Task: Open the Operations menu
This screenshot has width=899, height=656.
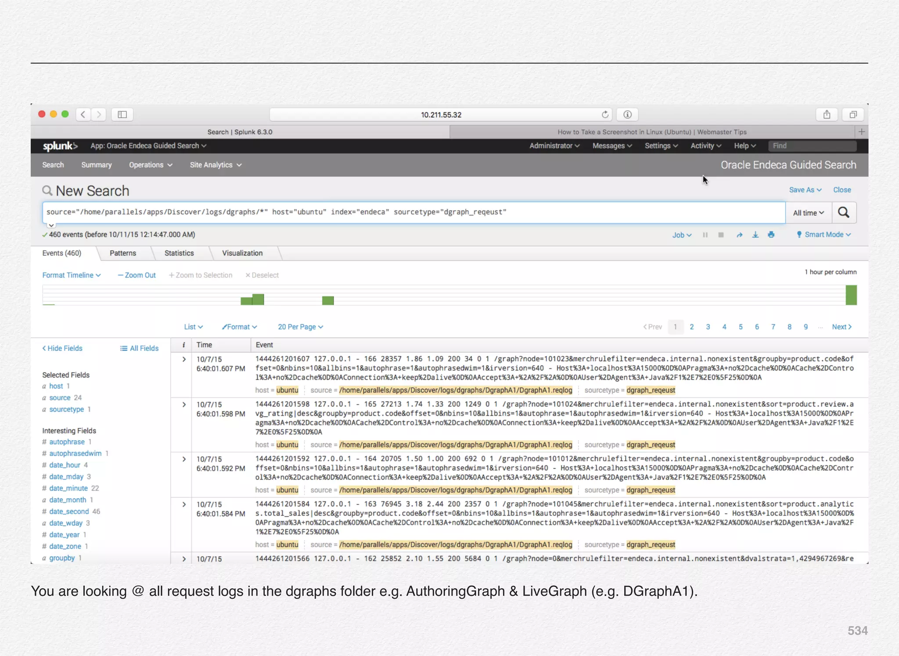Action: [151, 165]
